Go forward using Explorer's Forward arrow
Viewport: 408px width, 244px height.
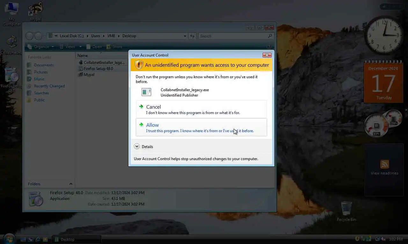tap(38, 36)
